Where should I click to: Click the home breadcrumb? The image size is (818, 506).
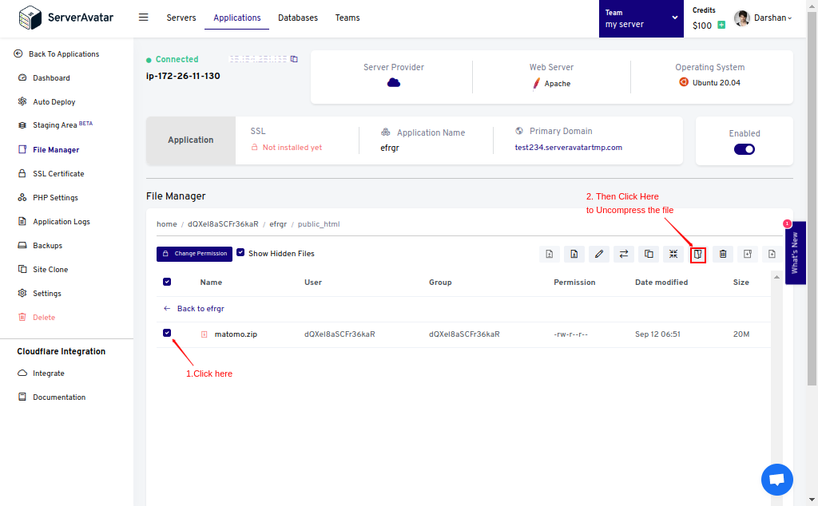pyautogui.click(x=166, y=224)
